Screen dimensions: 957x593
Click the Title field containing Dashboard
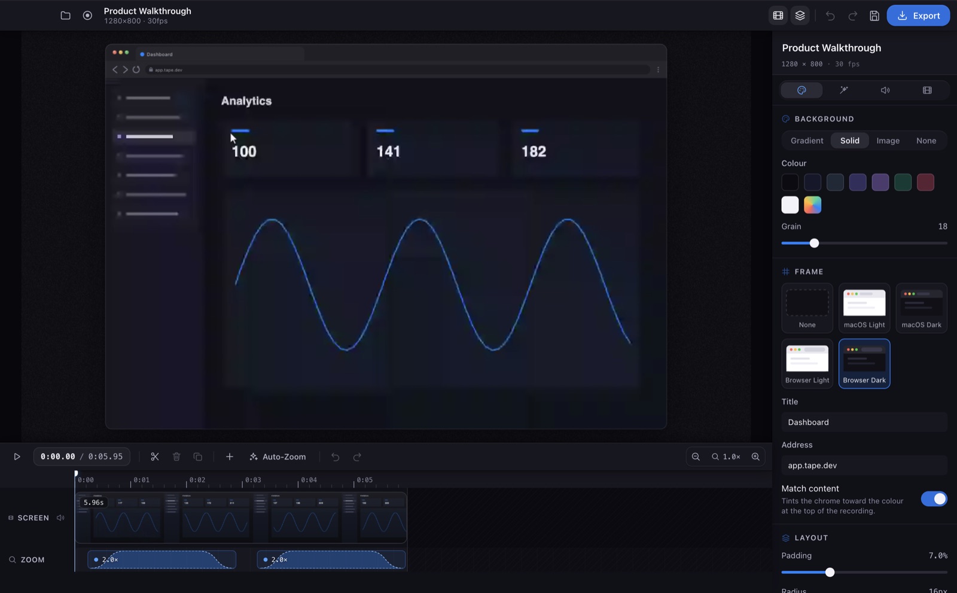(864, 422)
